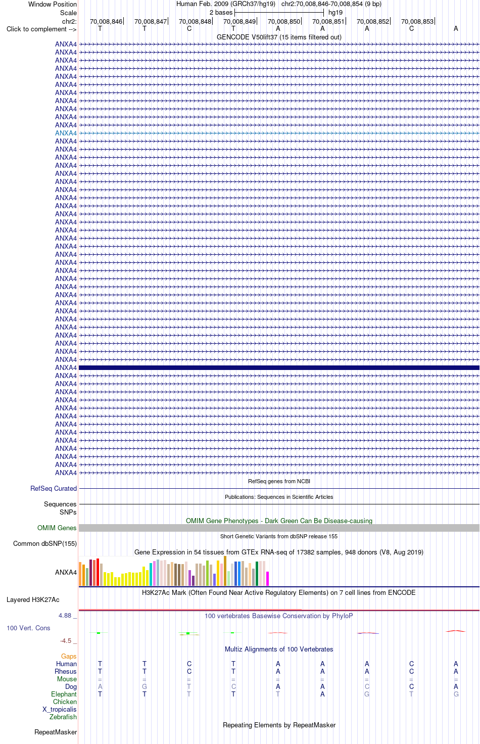Click the ANXA4 label beside GTEx bar chart
The height and width of the screenshot is (744, 480).
coord(66,572)
